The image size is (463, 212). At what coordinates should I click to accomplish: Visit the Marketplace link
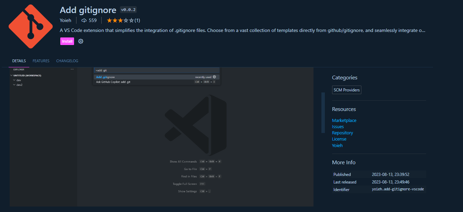pos(344,120)
